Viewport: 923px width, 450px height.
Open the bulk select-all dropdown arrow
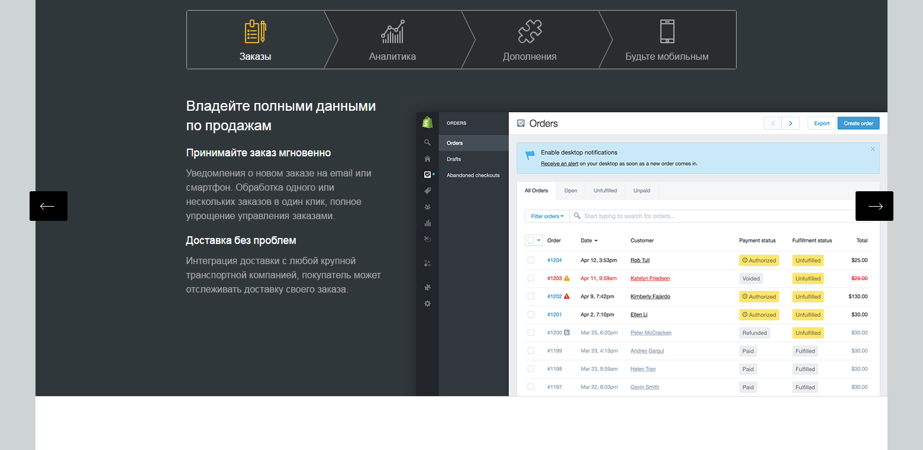coord(539,240)
